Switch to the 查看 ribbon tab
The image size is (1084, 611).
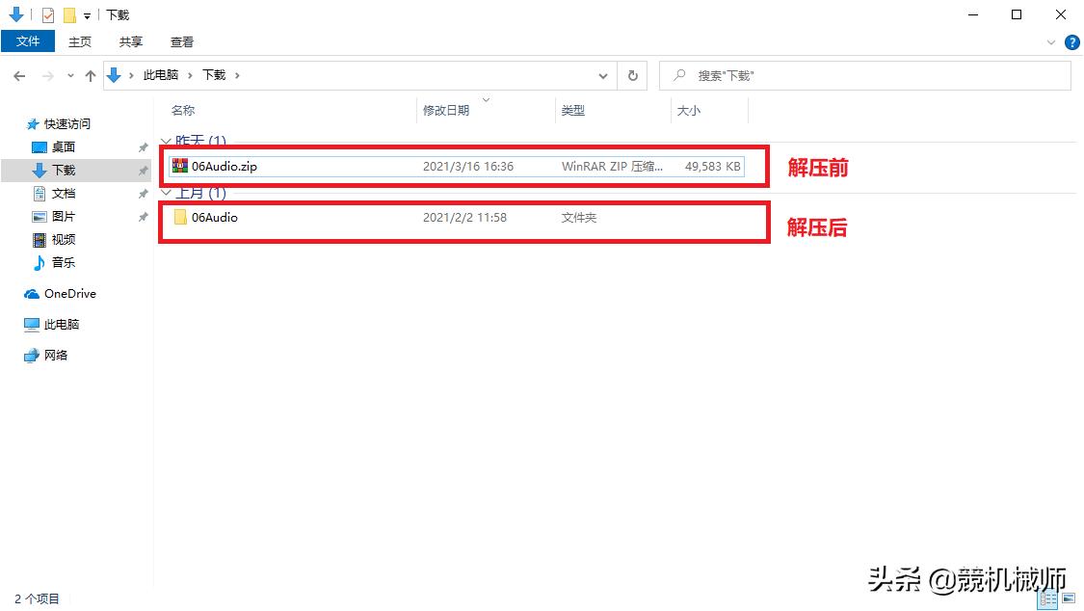pyautogui.click(x=182, y=42)
